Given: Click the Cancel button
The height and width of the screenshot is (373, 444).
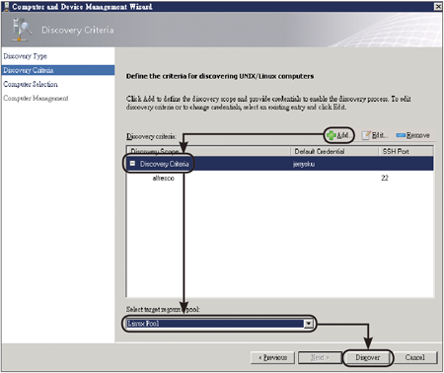Looking at the screenshot, I should click(415, 357).
